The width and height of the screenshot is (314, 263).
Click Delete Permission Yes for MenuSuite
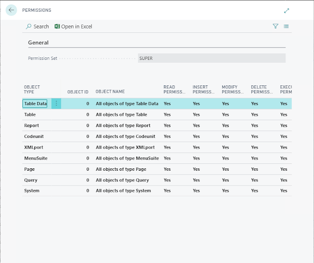tap(255, 158)
